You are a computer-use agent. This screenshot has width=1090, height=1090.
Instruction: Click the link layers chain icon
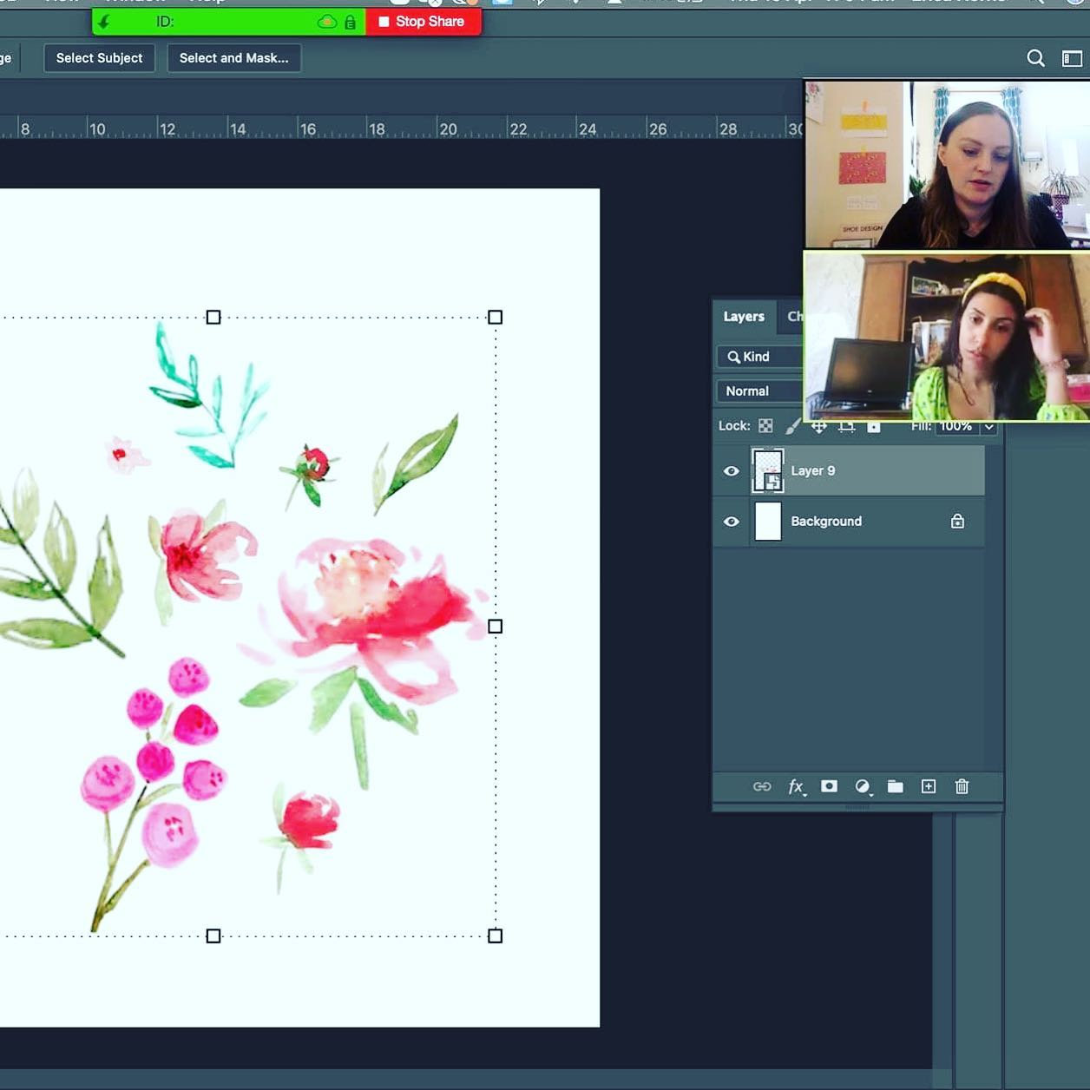point(763,786)
